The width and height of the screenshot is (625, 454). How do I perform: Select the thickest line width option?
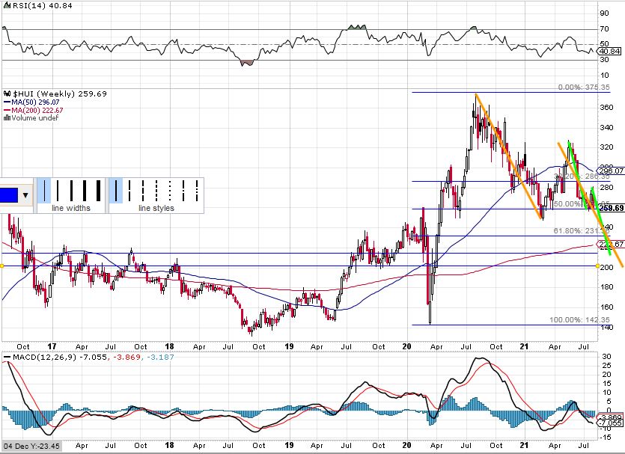point(98,190)
